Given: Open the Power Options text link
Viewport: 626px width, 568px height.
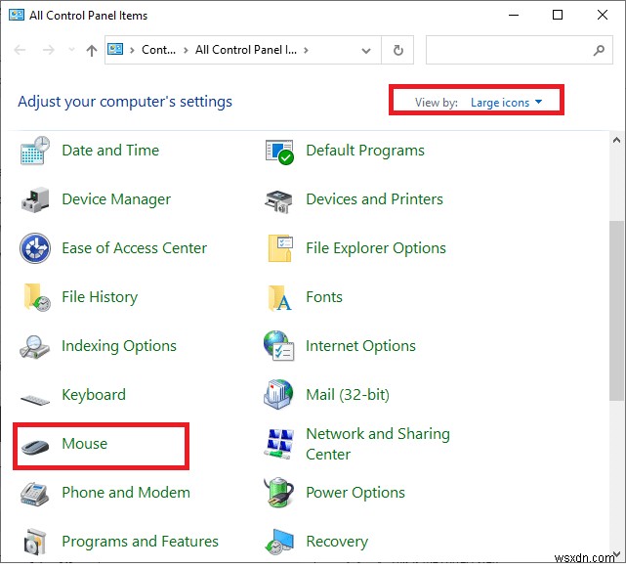Looking at the screenshot, I should click(x=355, y=493).
